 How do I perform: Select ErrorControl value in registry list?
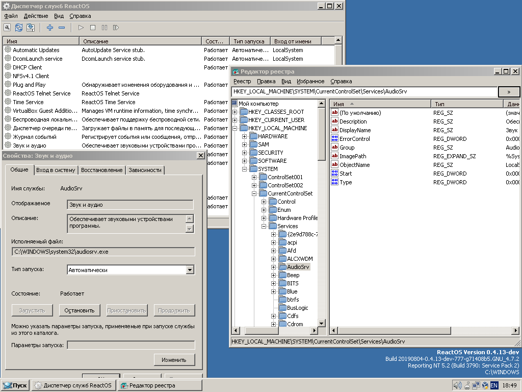click(x=355, y=139)
